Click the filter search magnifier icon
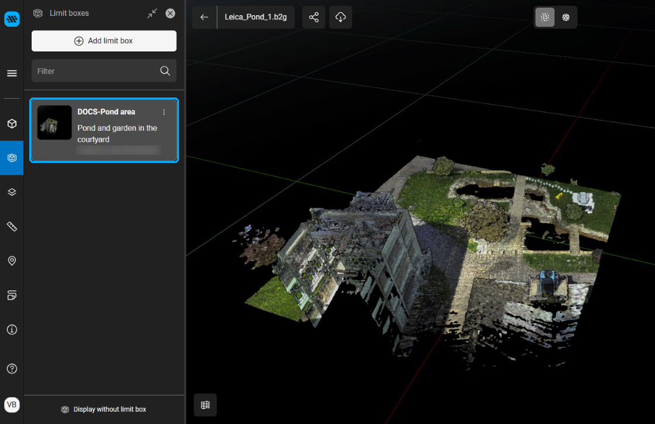655x424 pixels. tap(165, 71)
